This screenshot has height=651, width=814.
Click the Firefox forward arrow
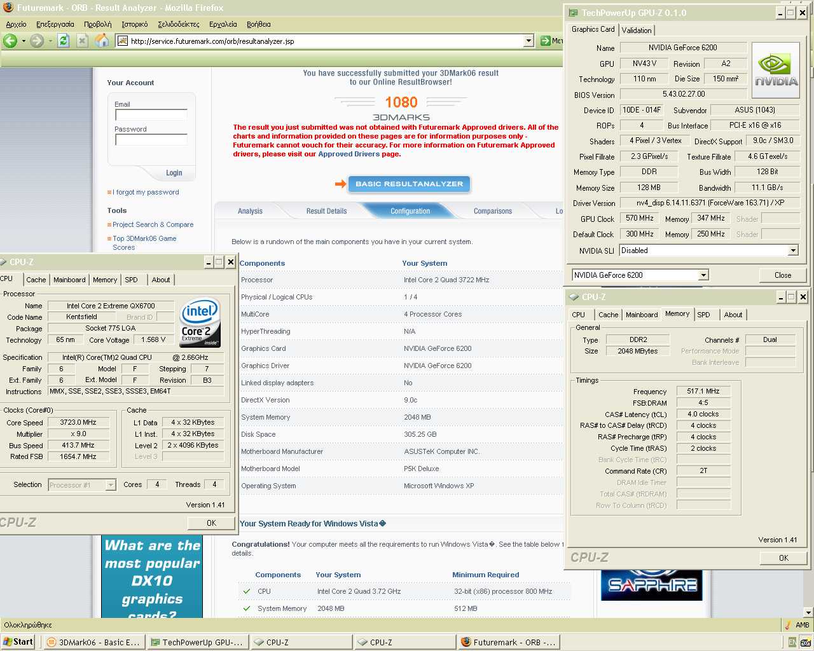37,41
